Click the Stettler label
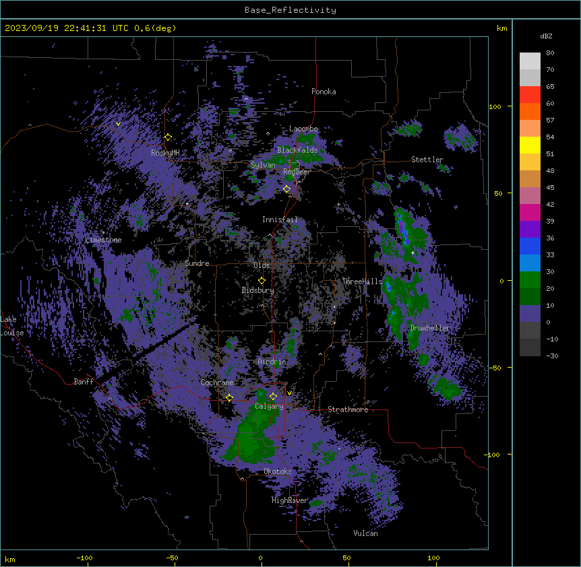The width and height of the screenshot is (581, 567). 427,160
